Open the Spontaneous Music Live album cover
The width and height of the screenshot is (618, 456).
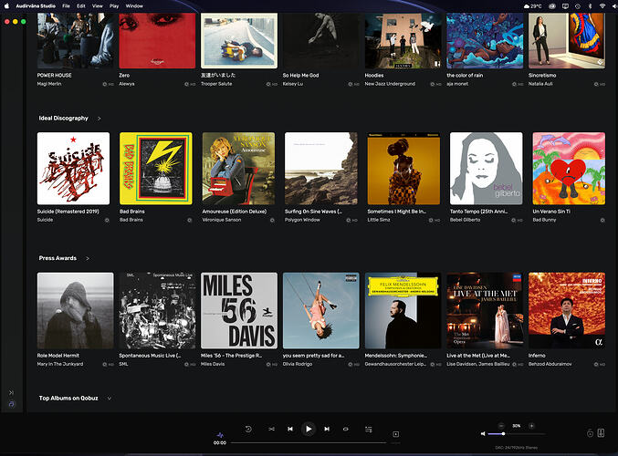click(x=157, y=310)
